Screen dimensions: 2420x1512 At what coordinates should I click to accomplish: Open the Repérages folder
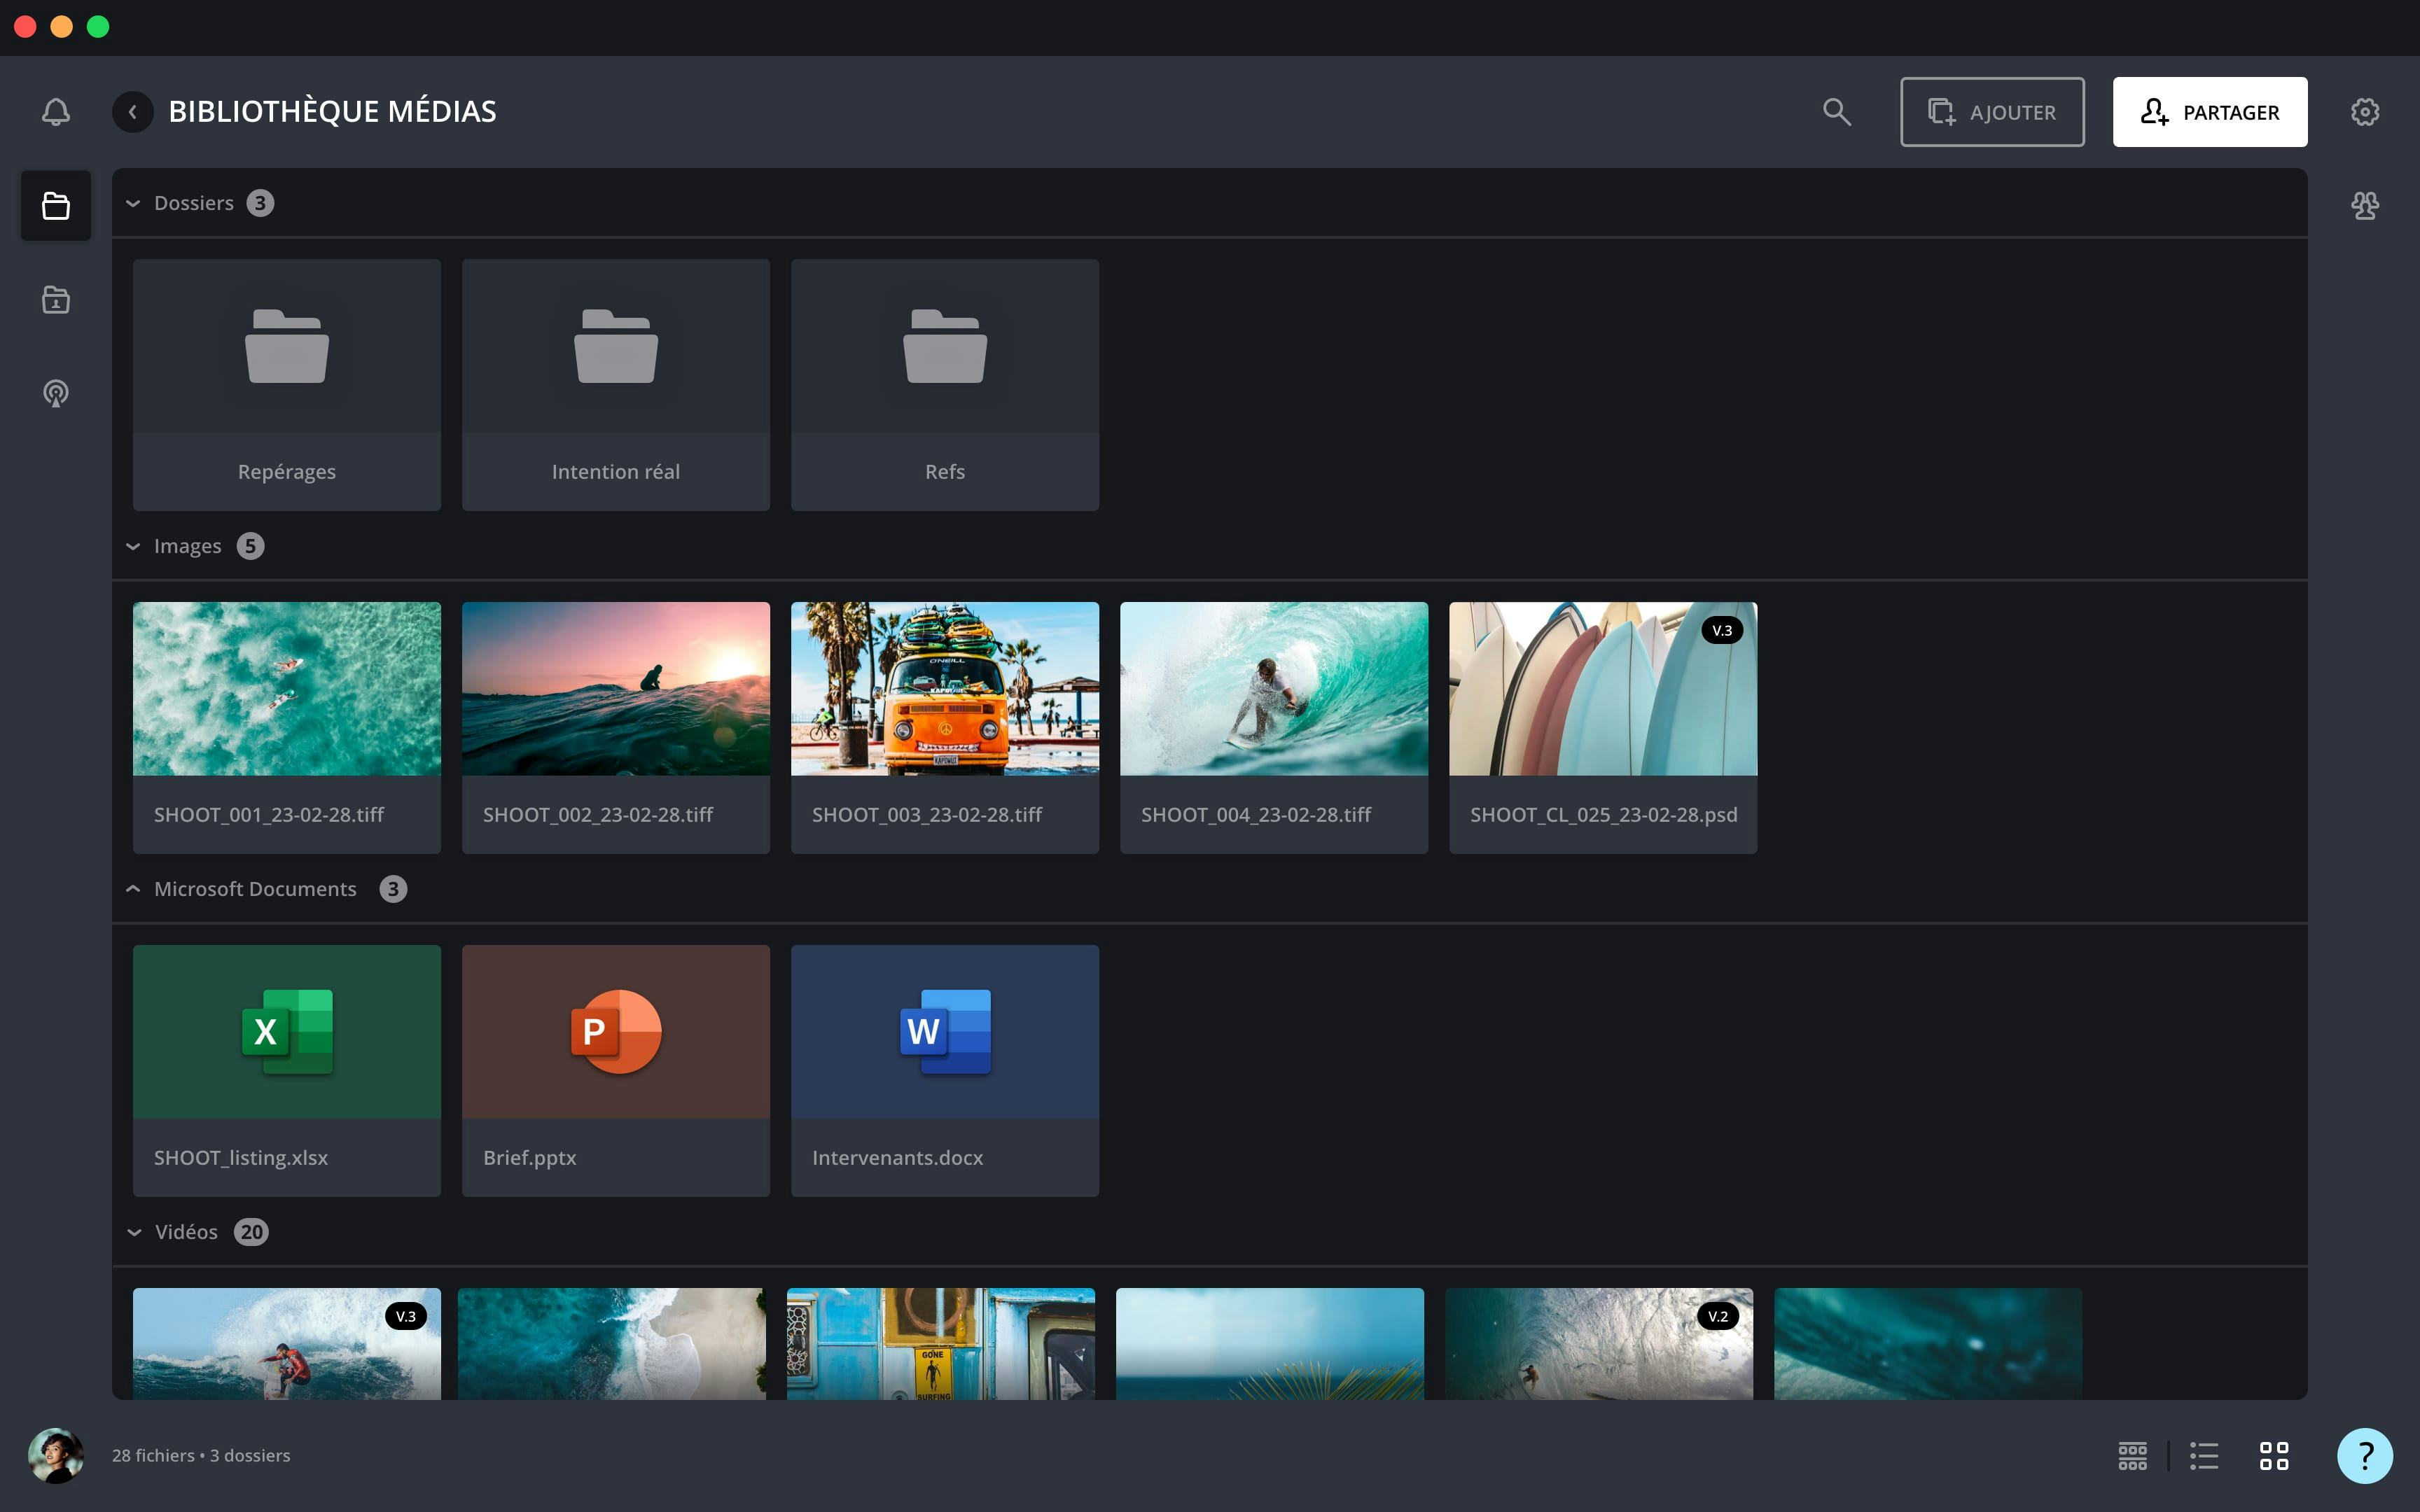click(x=286, y=384)
